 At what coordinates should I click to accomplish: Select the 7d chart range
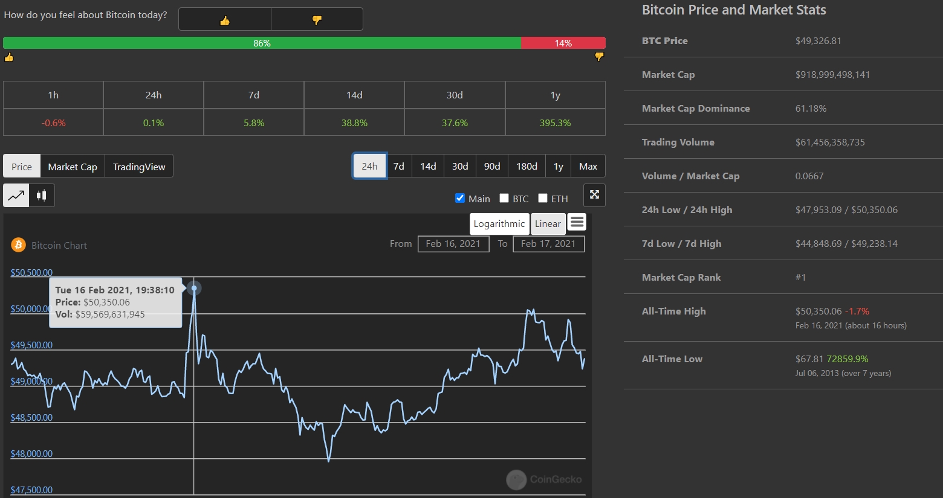(399, 166)
